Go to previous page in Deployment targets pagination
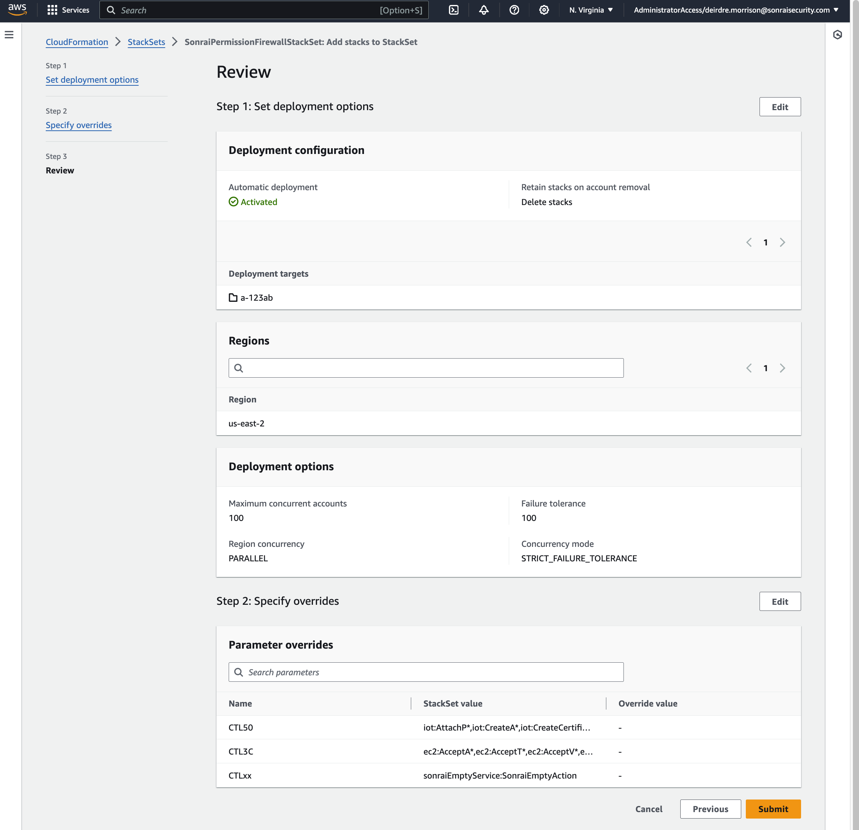This screenshot has width=859, height=830. pyautogui.click(x=748, y=242)
